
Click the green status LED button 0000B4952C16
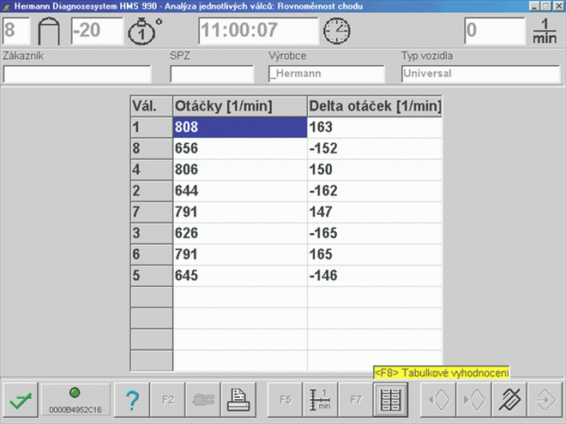(x=75, y=400)
